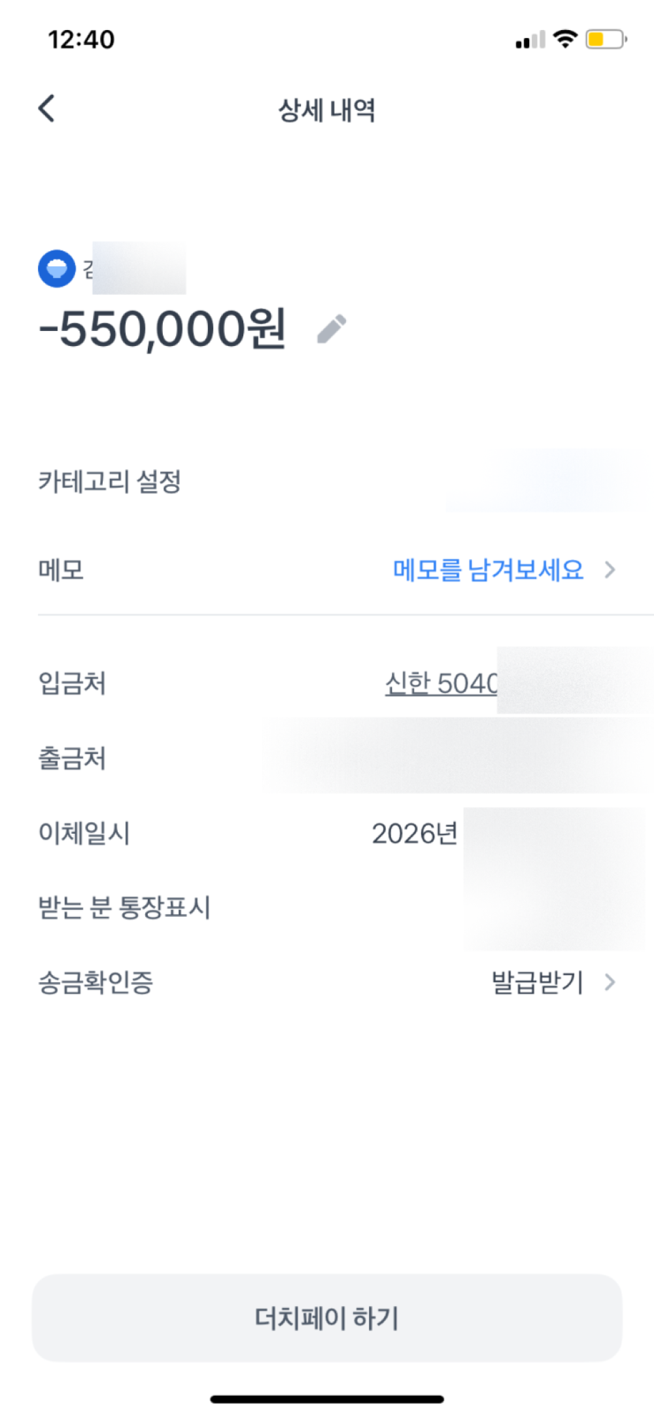Tap 발급받기 to issue certificate

click(537, 982)
